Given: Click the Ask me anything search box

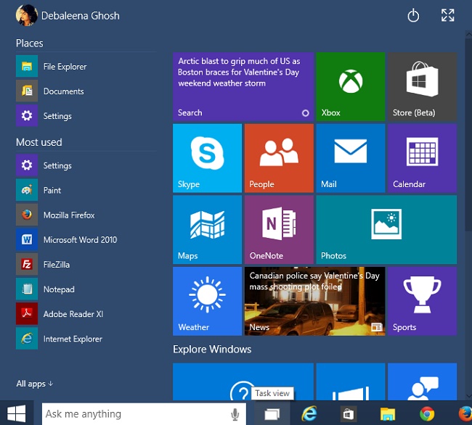Looking at the screenshot, I should pyautogui.click(x=144, y=414).
